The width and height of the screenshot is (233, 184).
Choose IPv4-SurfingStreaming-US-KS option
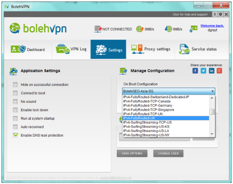166,127
